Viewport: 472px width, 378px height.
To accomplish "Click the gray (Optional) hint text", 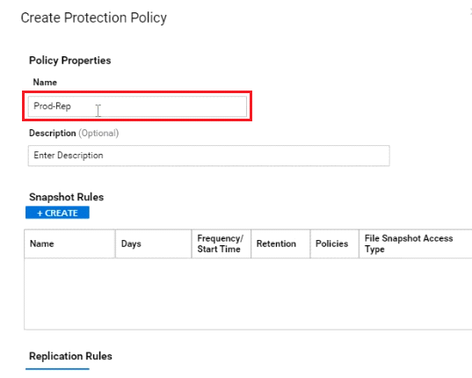I will click(98, 133).
